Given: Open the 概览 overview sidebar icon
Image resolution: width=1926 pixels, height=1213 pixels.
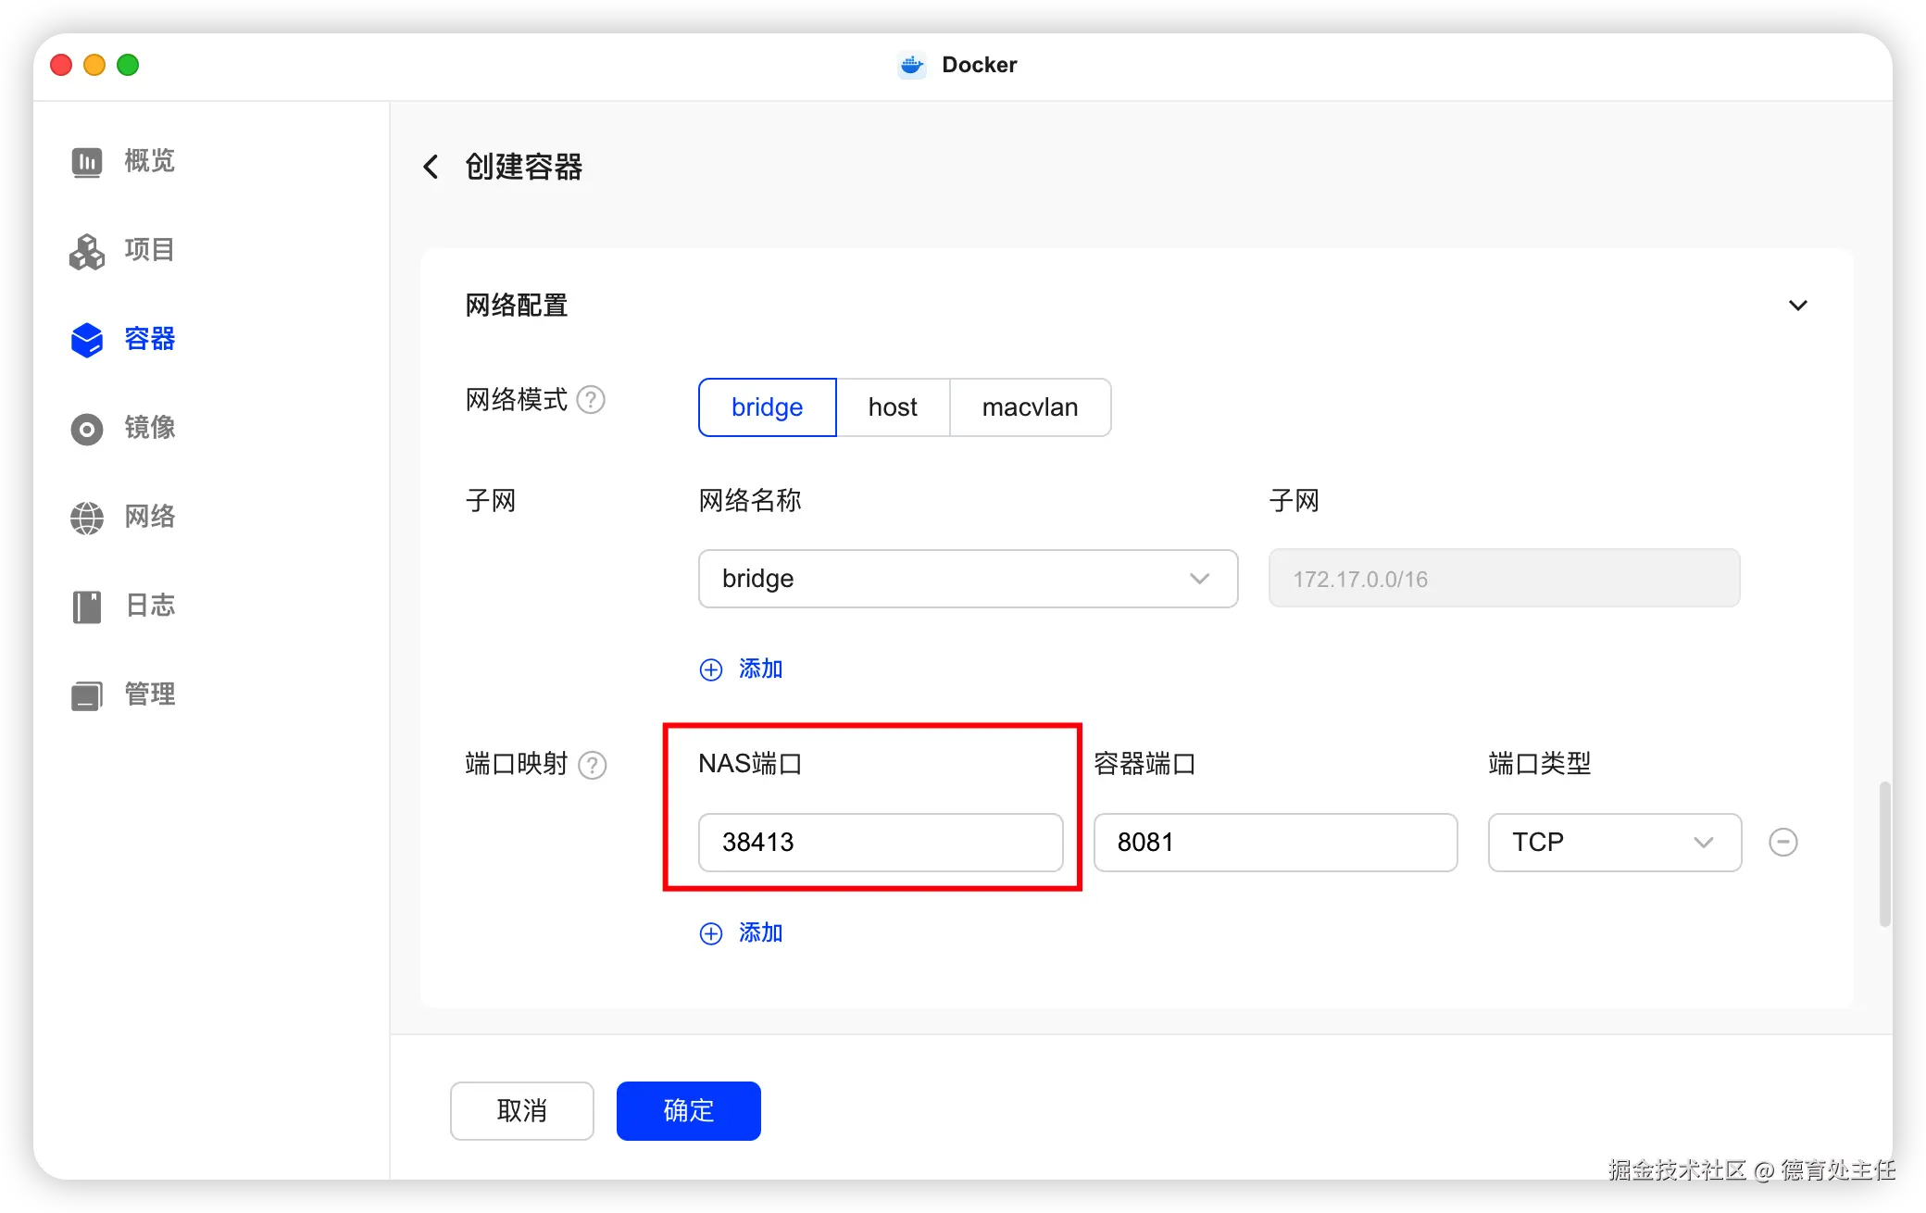Looking at the screenshot, I should (x=87, y=162).
